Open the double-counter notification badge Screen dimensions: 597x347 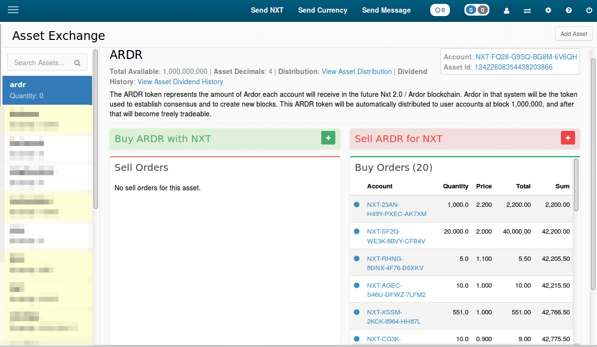click(x=477, y=10)
